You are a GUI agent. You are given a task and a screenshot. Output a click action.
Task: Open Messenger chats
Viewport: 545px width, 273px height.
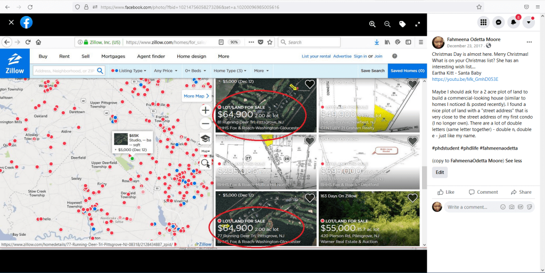click(499, 22)
